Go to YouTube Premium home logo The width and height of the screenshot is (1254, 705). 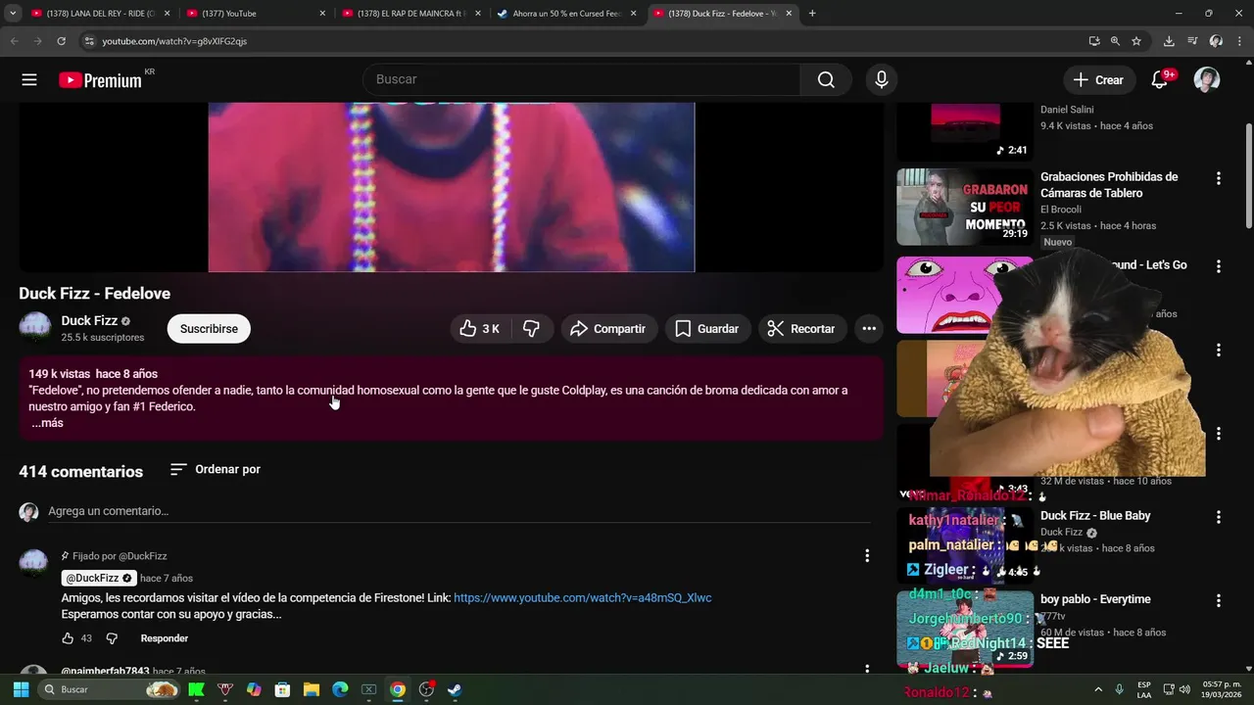100,80
